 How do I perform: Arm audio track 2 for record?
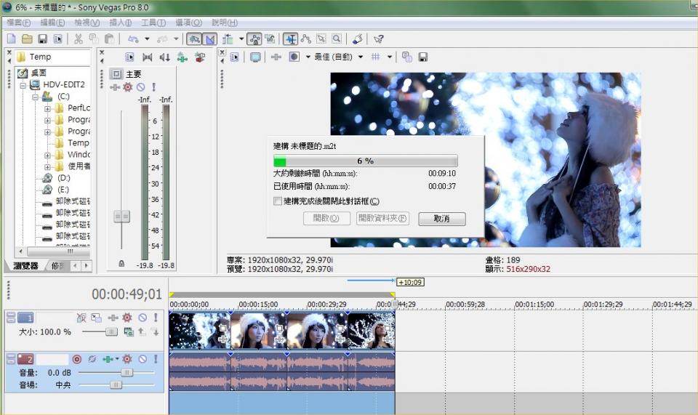(76, 359)
